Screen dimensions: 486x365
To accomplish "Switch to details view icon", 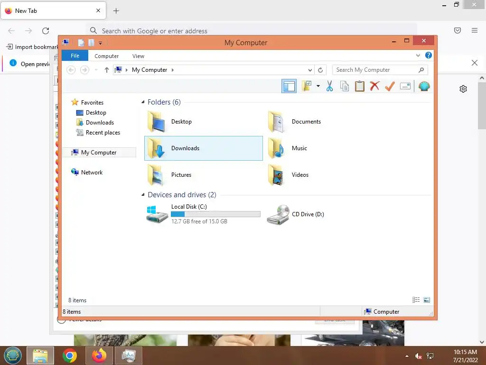I will tap(416, 299).
